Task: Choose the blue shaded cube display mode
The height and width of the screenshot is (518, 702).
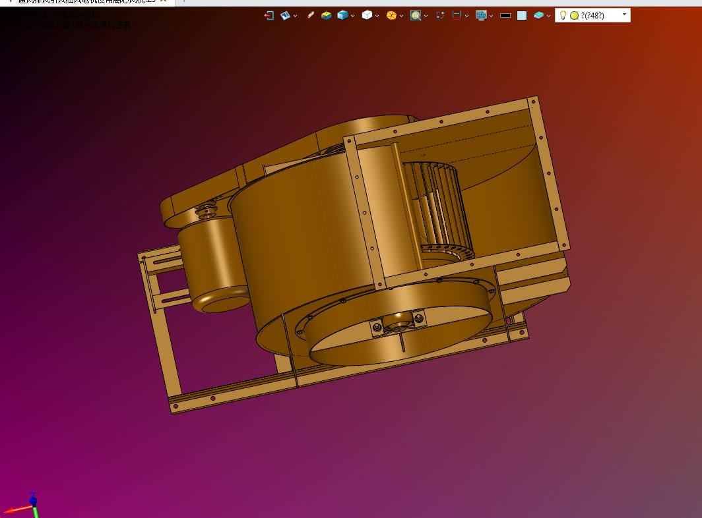Action: tap(342, 16)
